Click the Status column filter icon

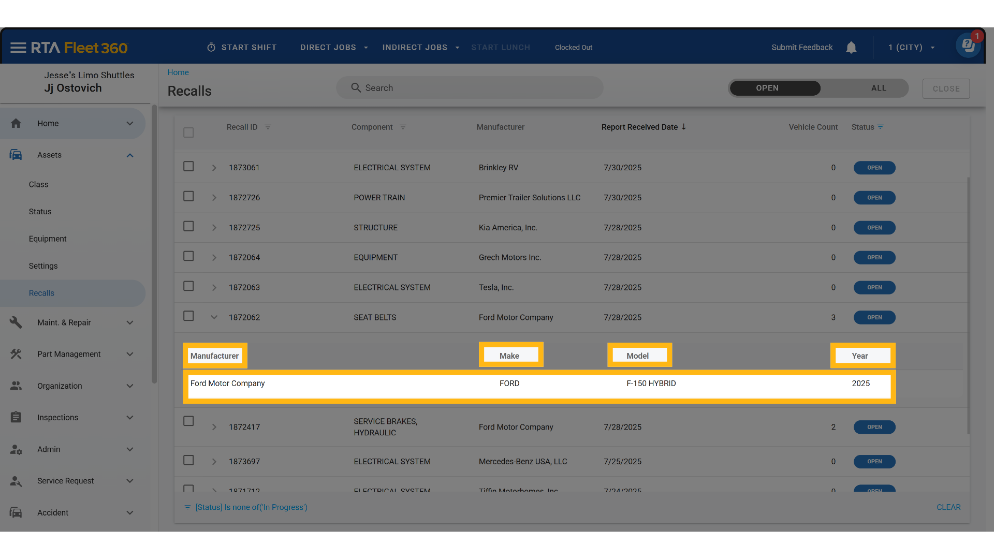coord(881,127)
